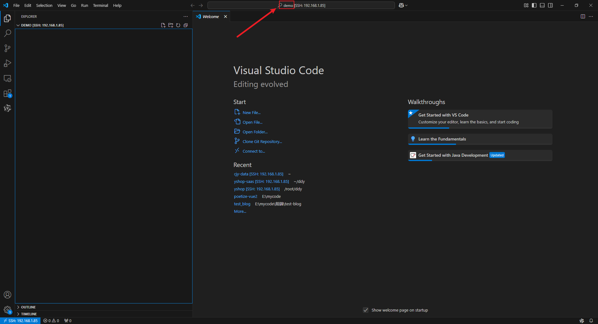This screenshot has height=324, width=598.
Task: Open the Extensions view
Action: (7, 93)
